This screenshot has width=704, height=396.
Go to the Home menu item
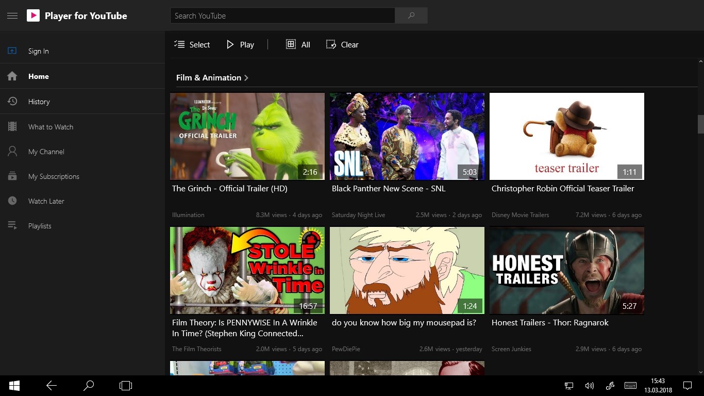[82, 76]
